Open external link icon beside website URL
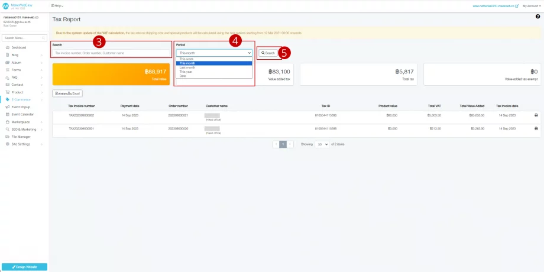544x272 pixels. (517, 6)
